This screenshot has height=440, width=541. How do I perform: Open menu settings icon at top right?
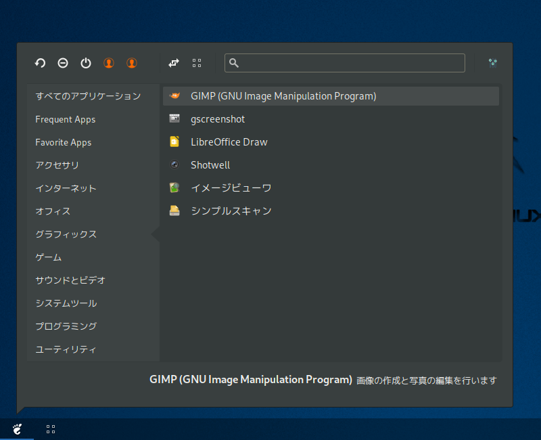pos(493,63)
